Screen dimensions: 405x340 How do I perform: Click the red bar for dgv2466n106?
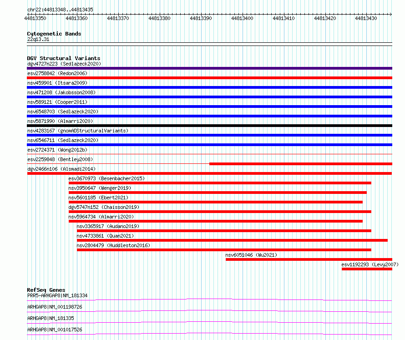[x=209, y=173]
